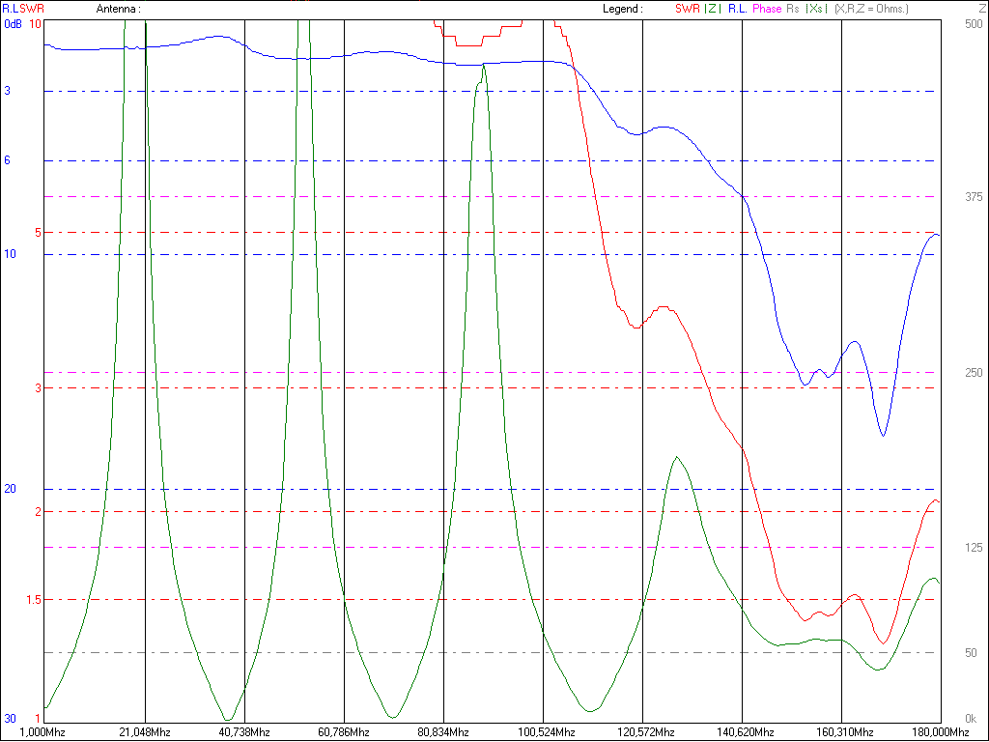Click the red SWR legend entry
This screenshot has width=989, height=742.
coord(688,9)
